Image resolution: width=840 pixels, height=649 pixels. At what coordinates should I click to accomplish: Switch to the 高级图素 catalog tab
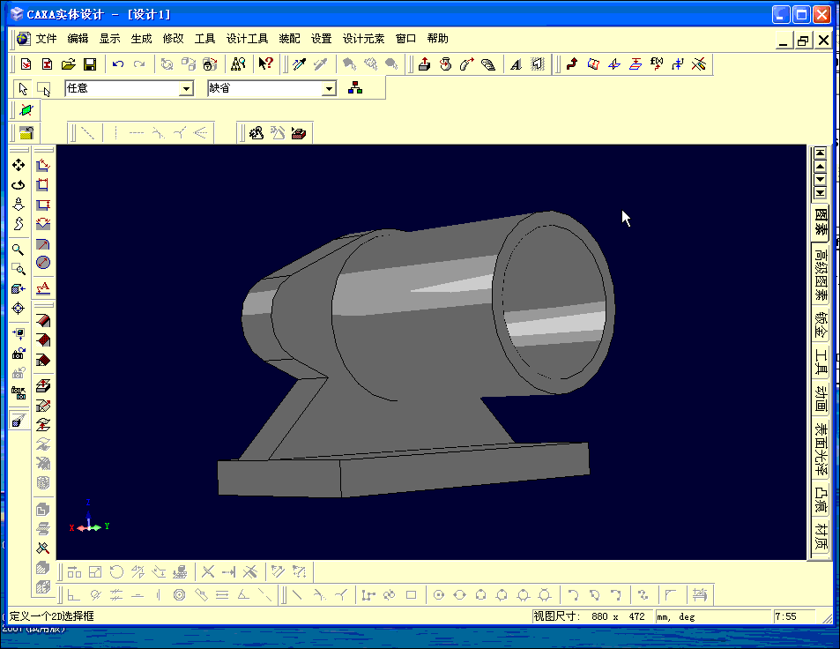821,274
